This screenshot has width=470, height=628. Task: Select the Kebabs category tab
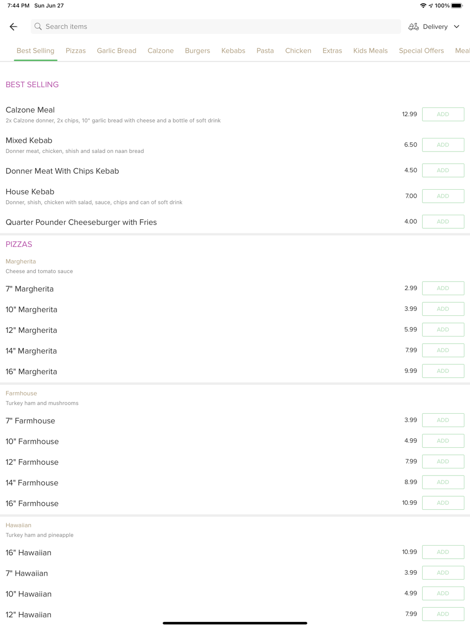pyautogui.click(x=233, y=51)
